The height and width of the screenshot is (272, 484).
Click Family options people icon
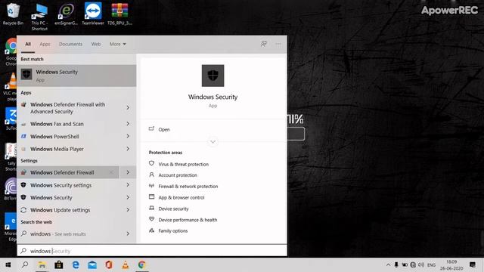click(151, 230)
